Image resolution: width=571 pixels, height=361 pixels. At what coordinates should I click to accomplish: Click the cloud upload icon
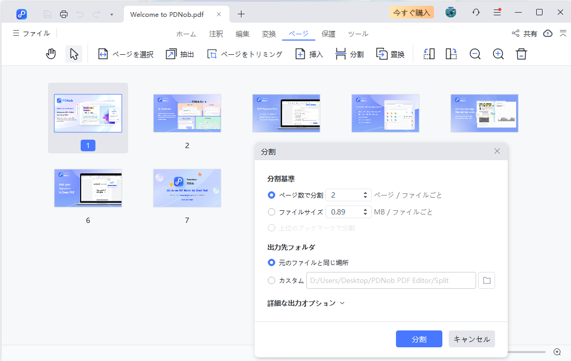(548, 34)
